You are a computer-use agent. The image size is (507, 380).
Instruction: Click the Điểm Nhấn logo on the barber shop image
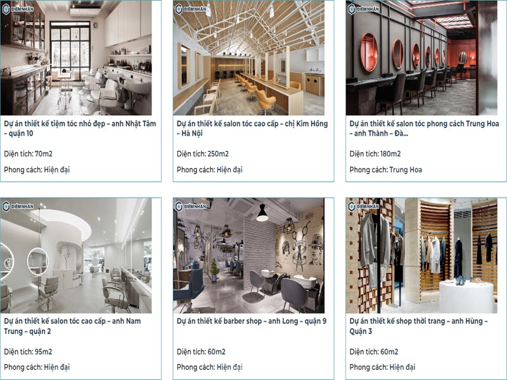[191, 206]
